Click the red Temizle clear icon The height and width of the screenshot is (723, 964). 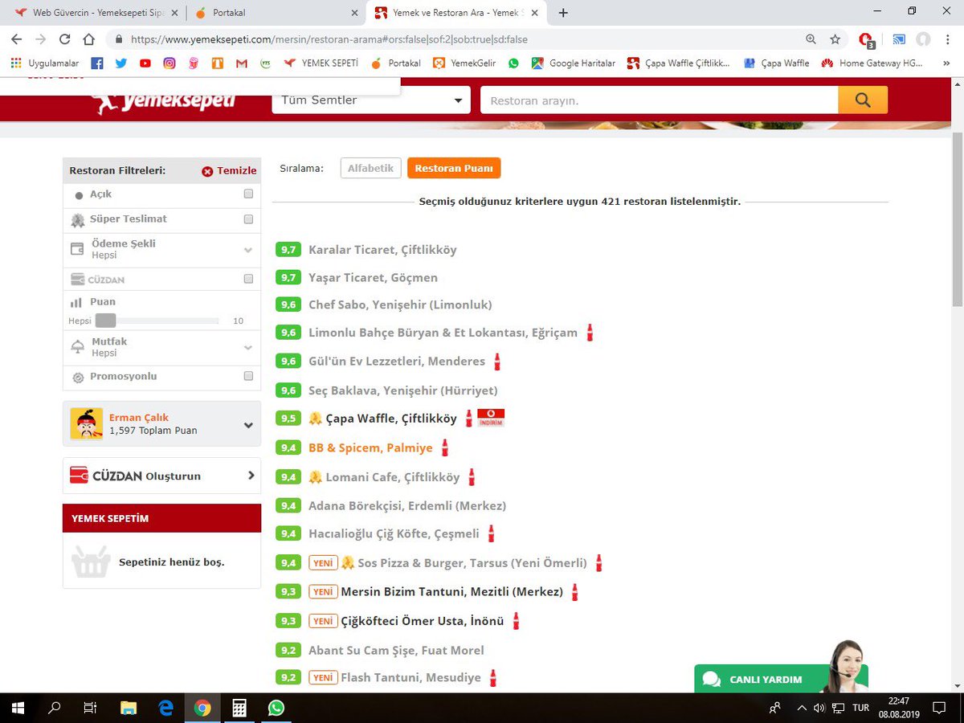(x=207, y=171)
